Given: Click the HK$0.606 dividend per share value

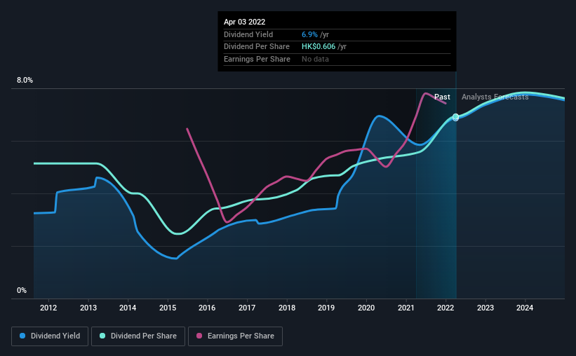Looking at the screenshot, I should click(319, 47).
